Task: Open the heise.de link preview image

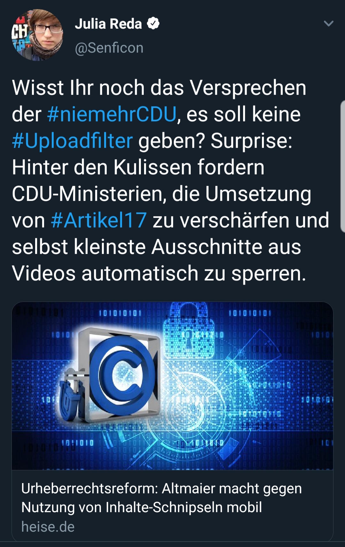Action: coord(172,386)
